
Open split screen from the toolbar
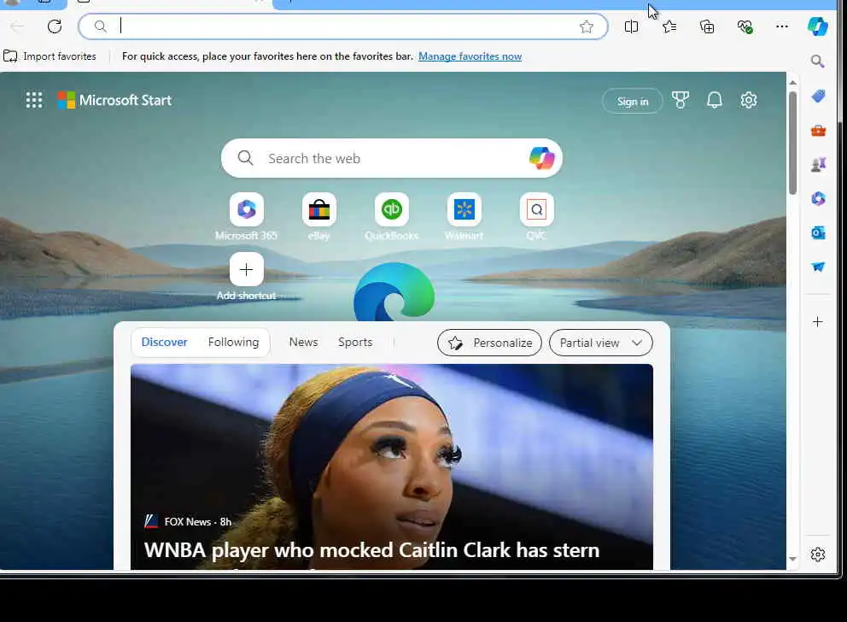click(x=631, y=26)
